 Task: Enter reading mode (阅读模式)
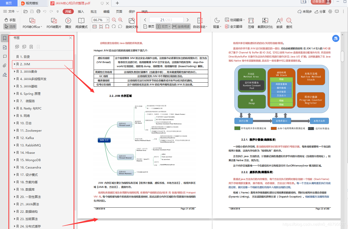point(81,23)
